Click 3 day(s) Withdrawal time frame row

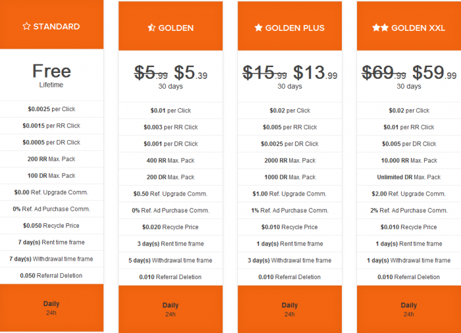click(x=290, y=261)
